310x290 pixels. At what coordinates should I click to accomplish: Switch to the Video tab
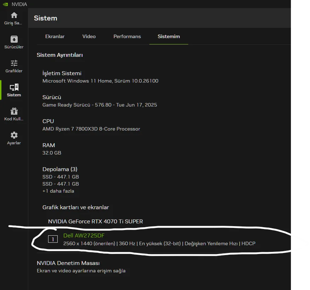[89, 36]
